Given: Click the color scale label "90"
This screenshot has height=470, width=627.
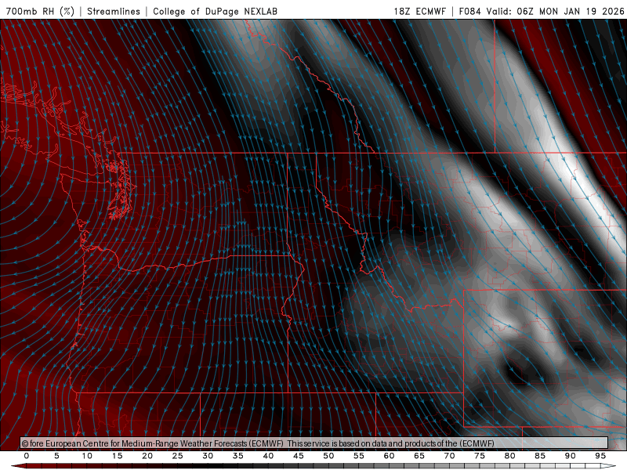Looking at the screenshot, I should [x=571, y=456].
